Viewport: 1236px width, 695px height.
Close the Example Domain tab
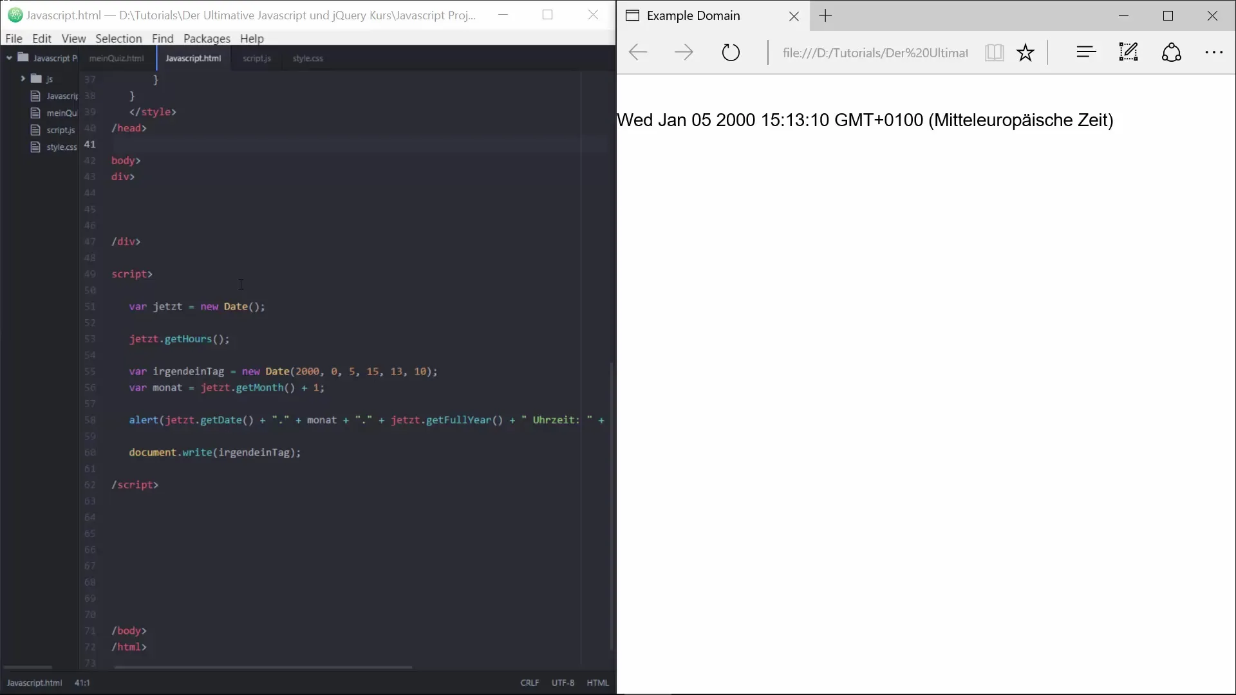[x=794, y=17]
